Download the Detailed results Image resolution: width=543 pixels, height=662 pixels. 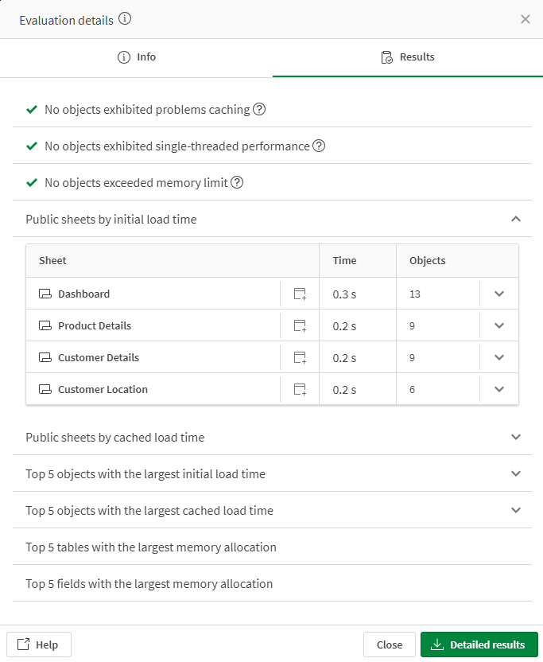tap(479, 644)
